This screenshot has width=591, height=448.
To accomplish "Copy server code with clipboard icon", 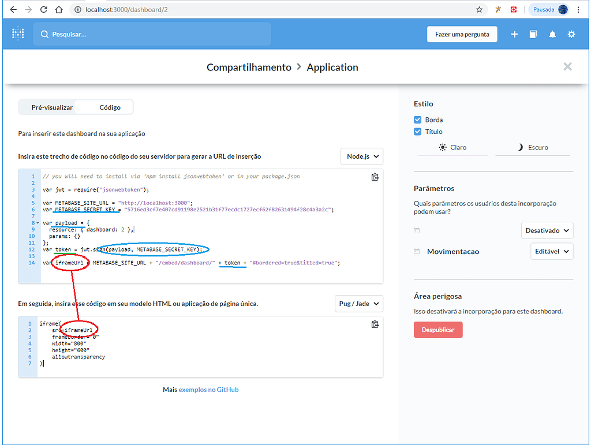I will pos(375,177).
